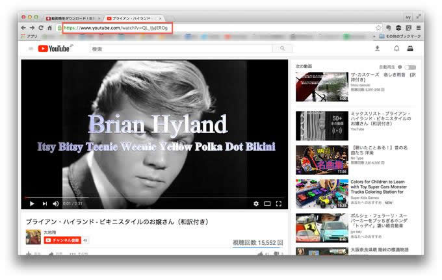Skip to next video in player
442x280 pixels.
tap(44, 204)
